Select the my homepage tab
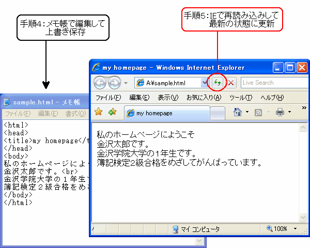Image resolution: width=310 pixels, height=248 pixels. point(167,113)
